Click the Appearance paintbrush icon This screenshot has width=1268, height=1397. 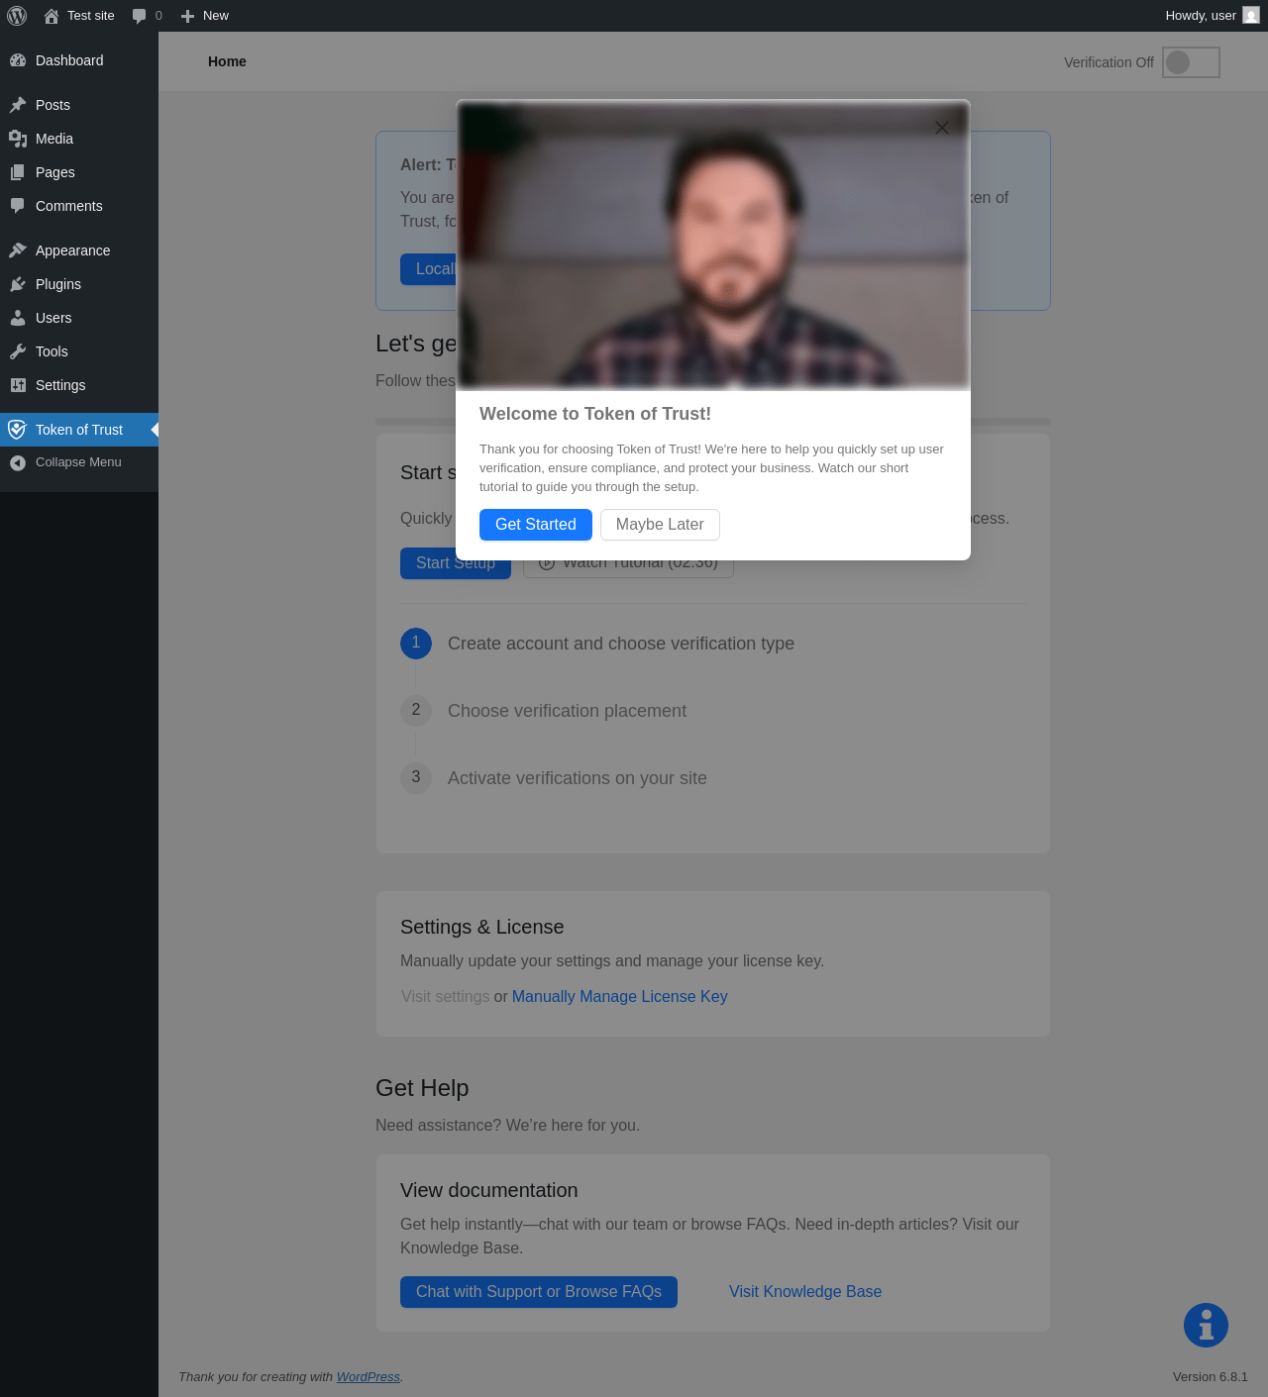(x=18, y=250)
